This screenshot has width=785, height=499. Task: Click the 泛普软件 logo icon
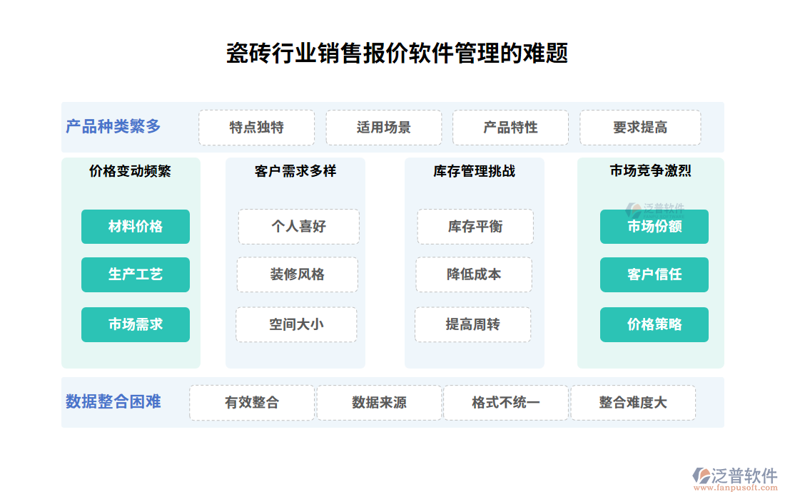click(x=702, y=474)
